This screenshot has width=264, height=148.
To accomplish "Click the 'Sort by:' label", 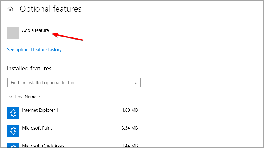I will click(16, 97).
